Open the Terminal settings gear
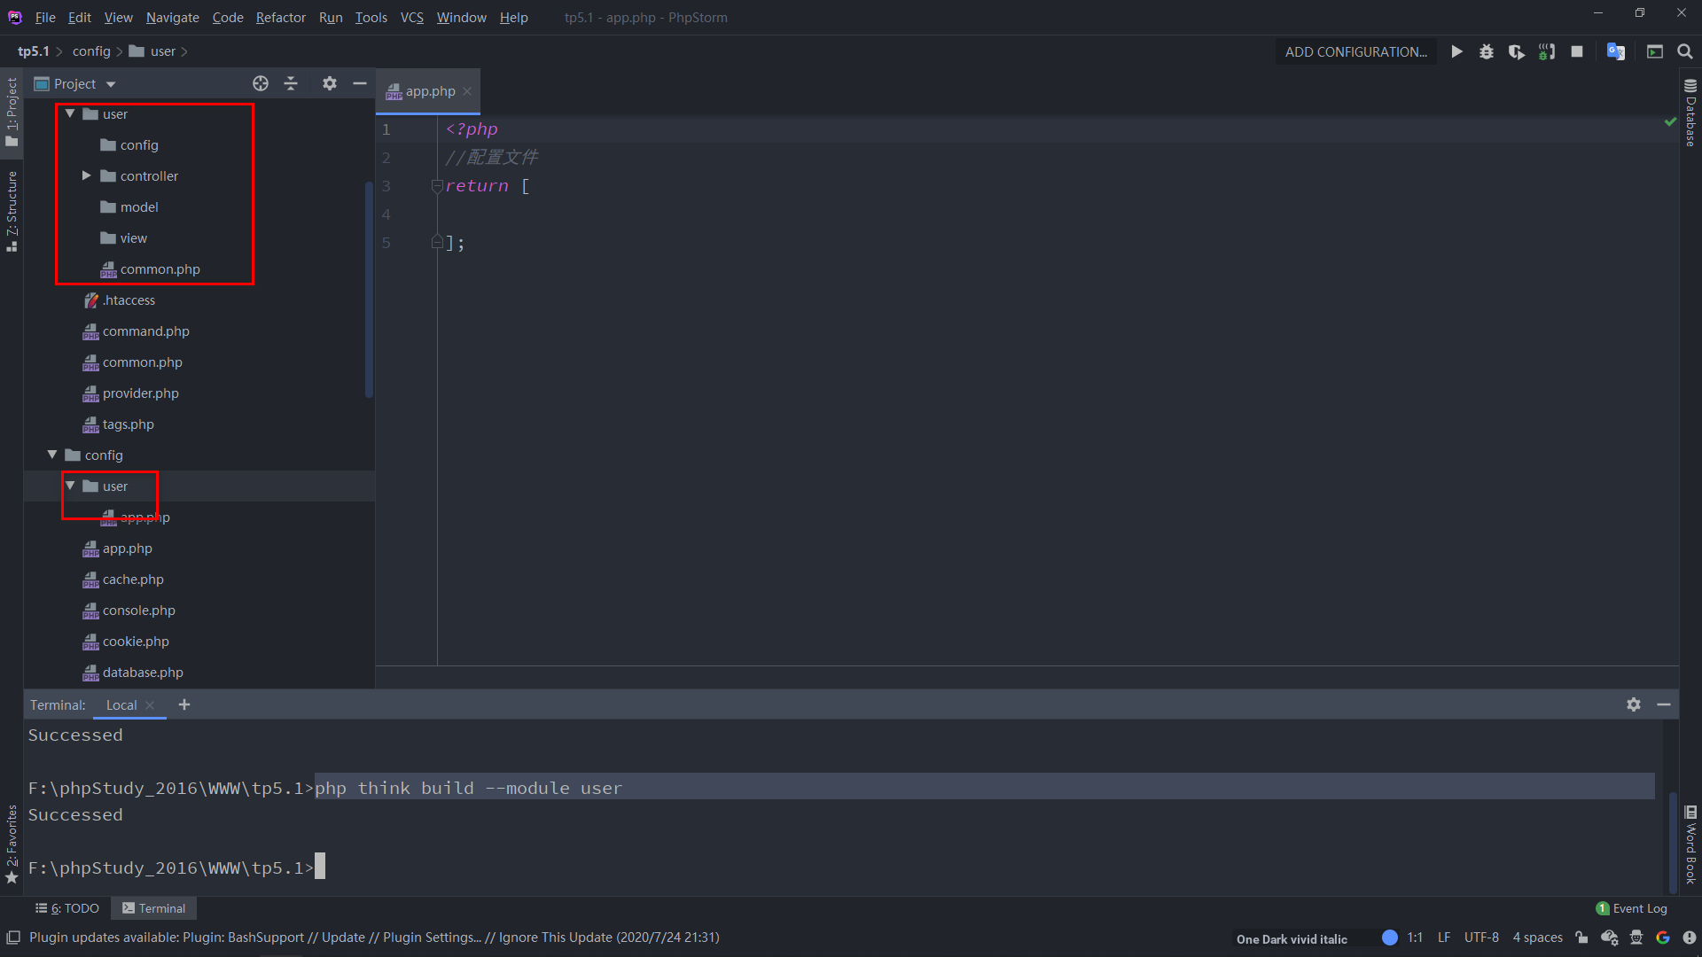 [x=1634, y=704]
